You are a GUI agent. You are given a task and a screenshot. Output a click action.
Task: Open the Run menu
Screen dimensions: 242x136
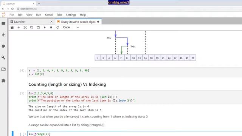[39, 15]
